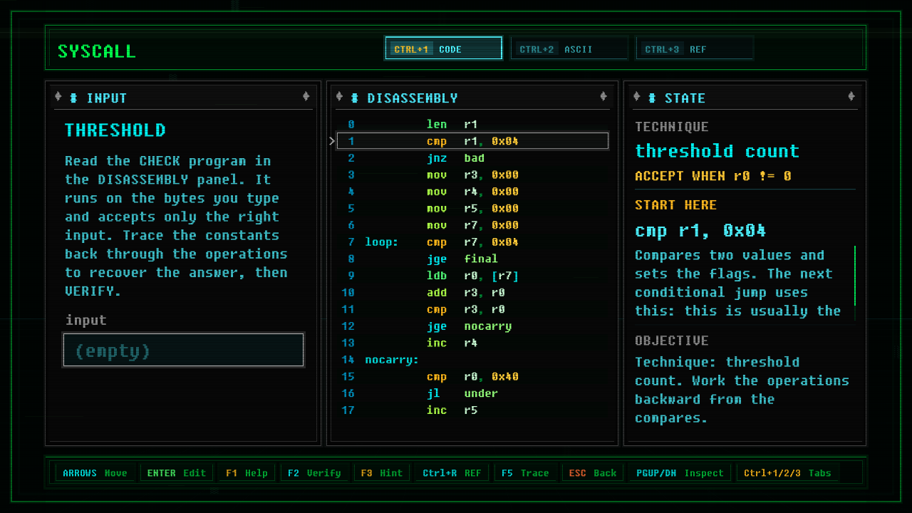Screen dimensions: 912x513
Task: Click the STATE panel chip icon
Action: (652, 98)
